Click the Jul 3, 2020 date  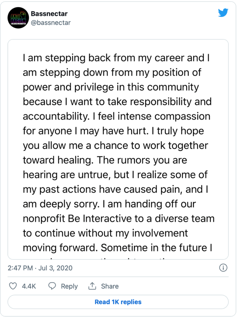(55, 268)
